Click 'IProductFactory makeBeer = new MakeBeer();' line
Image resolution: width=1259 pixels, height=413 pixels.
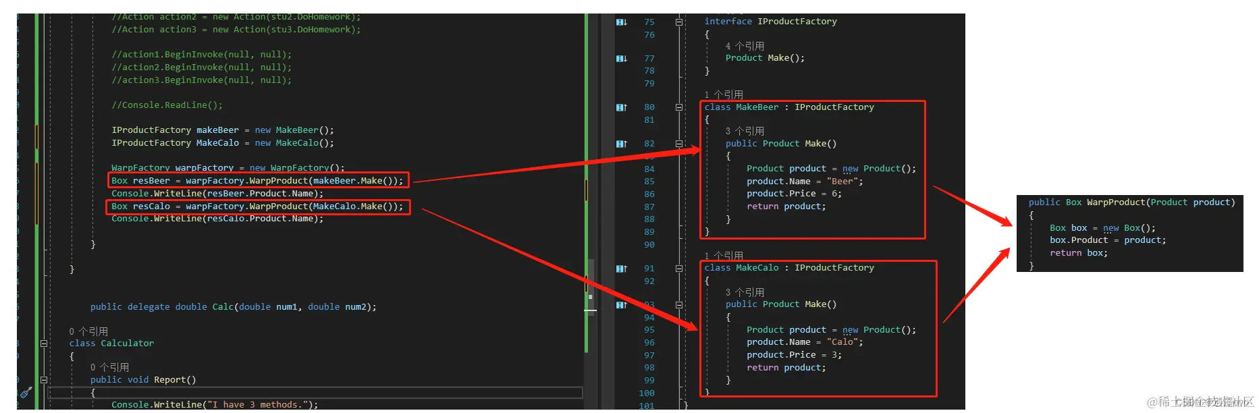[x=223, y=130]
